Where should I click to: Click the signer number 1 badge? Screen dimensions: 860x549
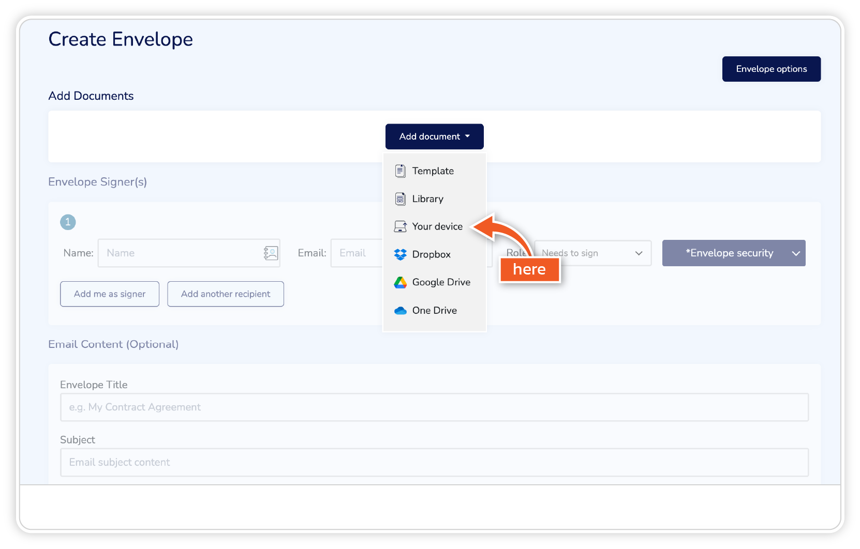point(68,222)
